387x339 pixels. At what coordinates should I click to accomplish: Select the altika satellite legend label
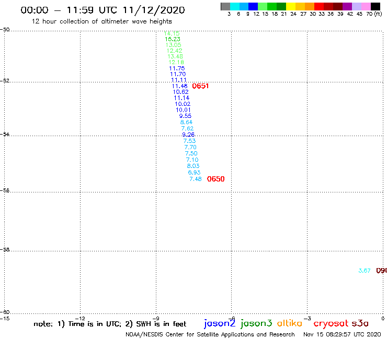290,323
